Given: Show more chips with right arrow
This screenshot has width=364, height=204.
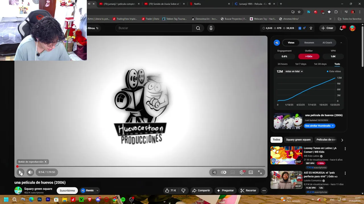Looking at the screenshot, I should coord(342,140).
